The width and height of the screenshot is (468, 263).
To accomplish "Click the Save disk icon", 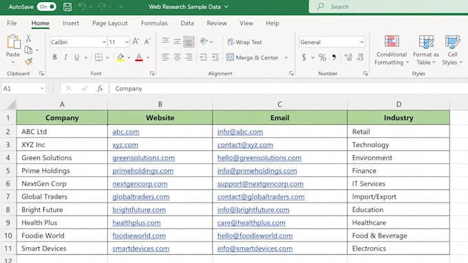I will [67, 7].
